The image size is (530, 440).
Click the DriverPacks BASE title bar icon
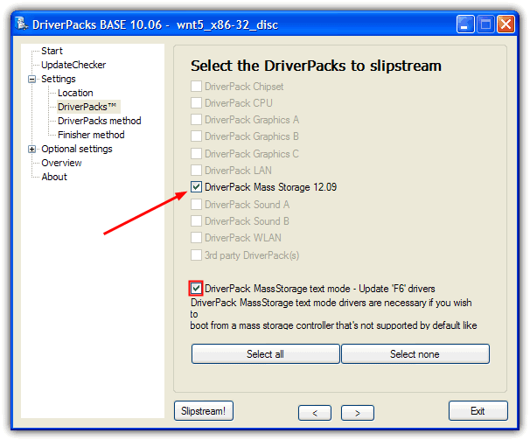point(22,24)
